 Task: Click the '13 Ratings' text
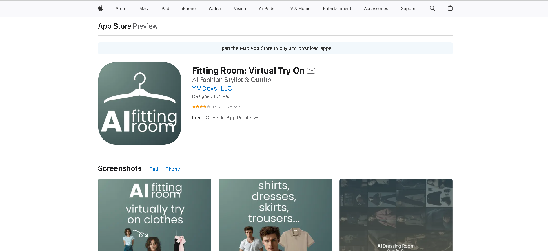231,107
